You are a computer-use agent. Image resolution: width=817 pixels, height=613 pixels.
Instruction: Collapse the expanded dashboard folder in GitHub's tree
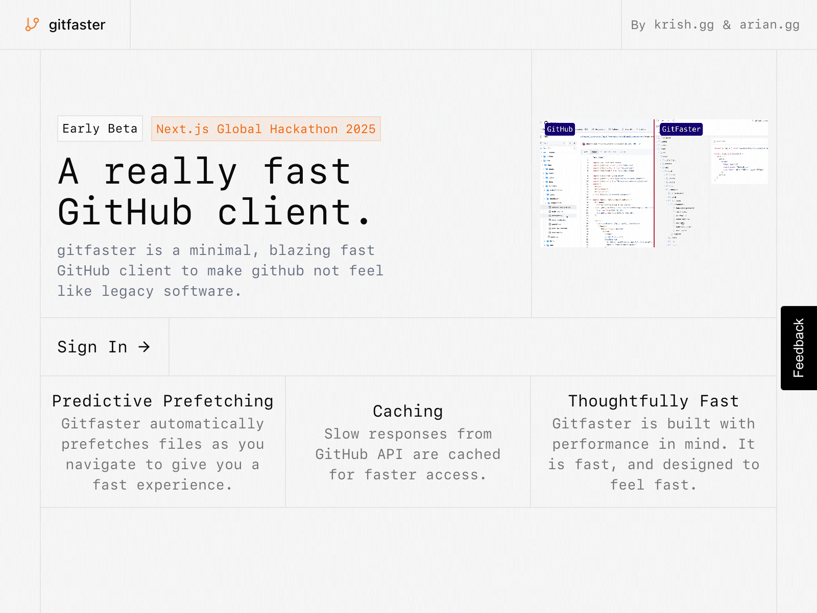tap(544, 199)
